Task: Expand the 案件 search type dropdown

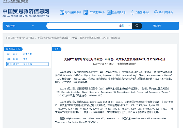Action: pyautogui.click(x=124, y=26)
